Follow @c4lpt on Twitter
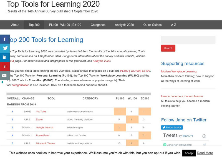The image size is (222, 159). pyautogui.click(x=172, y=127)
